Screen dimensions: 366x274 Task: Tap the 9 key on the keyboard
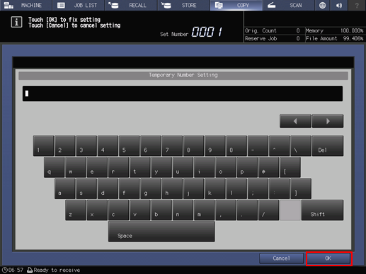coord(215,145)
